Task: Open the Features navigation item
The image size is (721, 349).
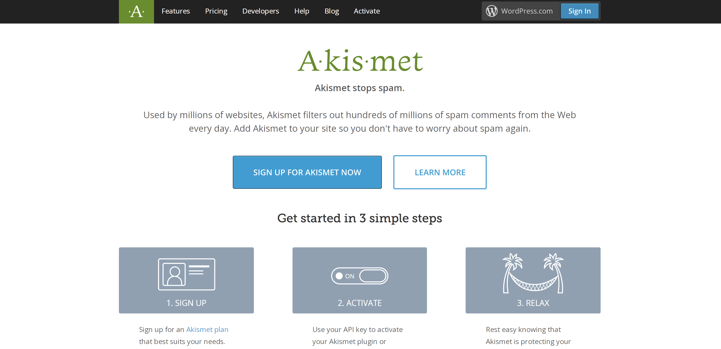Action: click(x=176, y=11)
